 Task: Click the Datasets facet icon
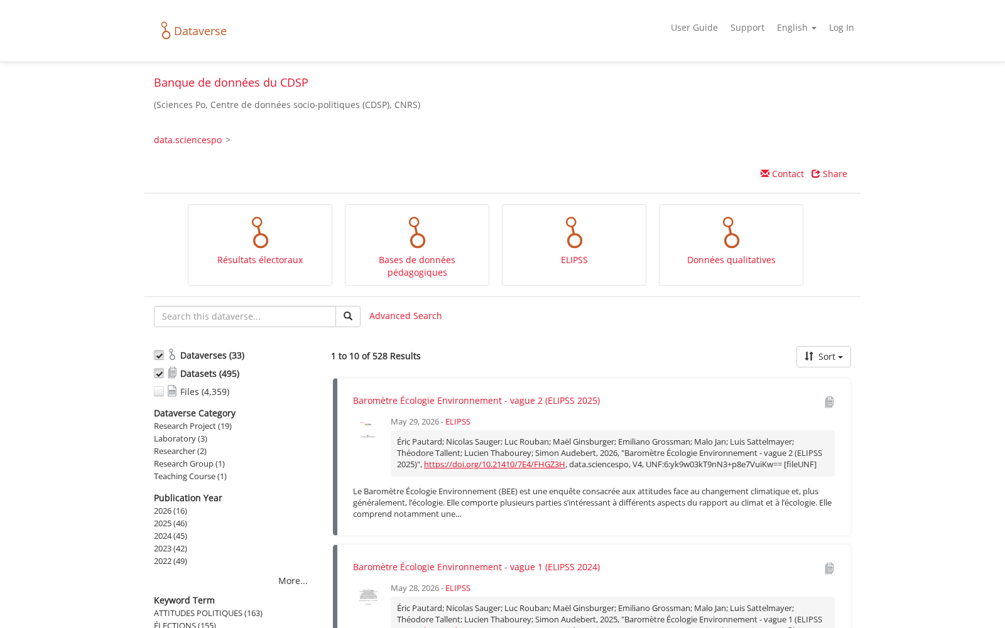point(172,373)
